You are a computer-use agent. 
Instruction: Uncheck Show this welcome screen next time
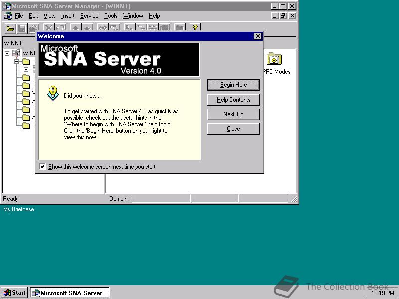pyautogui.click(x=42, y=167)
